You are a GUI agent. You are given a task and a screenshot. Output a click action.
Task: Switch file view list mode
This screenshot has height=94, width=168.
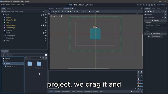click(46, 58)
